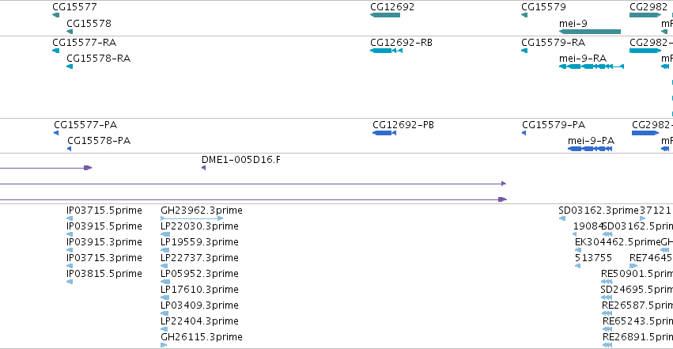The height and width of the screenshot is (349, 673).
Task: Select the DME1-005D16.F feature label
Action: click(240, 160)
